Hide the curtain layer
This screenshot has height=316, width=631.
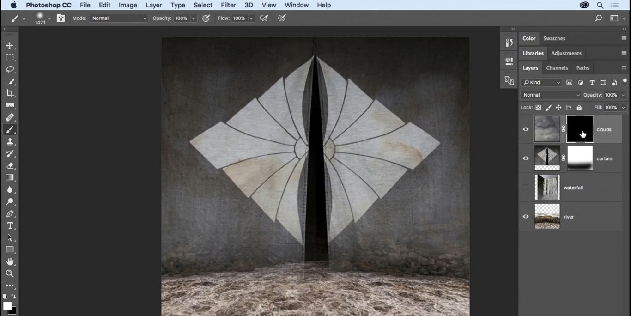click(x=526, y=158)
